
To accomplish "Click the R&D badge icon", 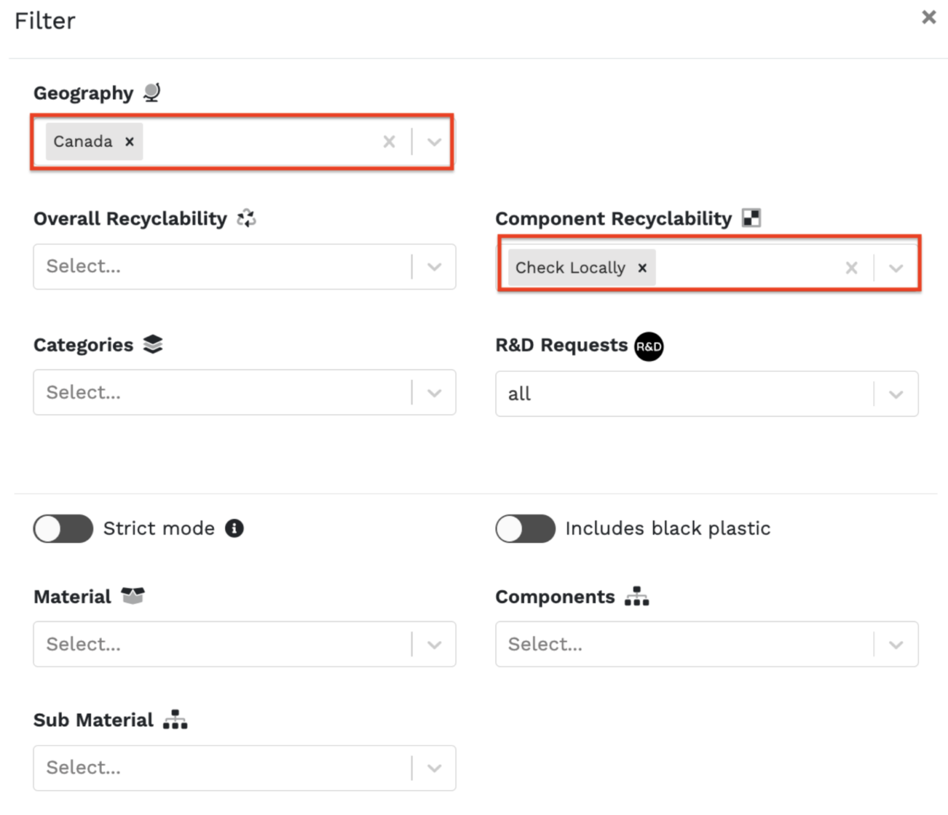I will pyautogui.click(x=649, y=346).
